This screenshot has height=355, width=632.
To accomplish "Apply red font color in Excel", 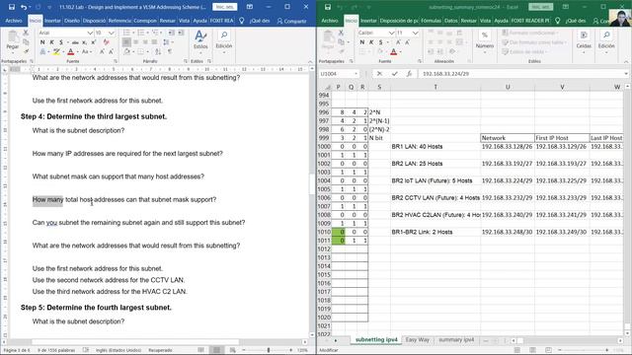I will coord(394,52).
